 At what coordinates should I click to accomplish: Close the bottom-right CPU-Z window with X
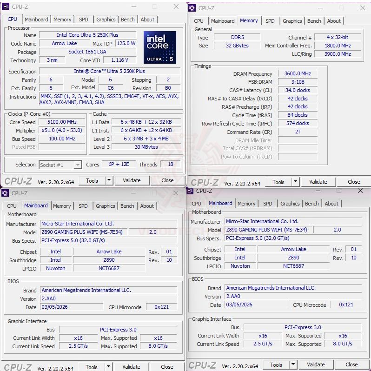(x=360, y=191)
